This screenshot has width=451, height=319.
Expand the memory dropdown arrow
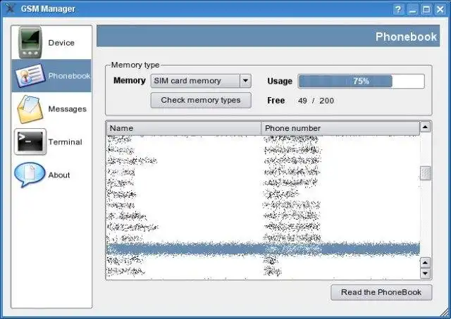coord(245,81)
